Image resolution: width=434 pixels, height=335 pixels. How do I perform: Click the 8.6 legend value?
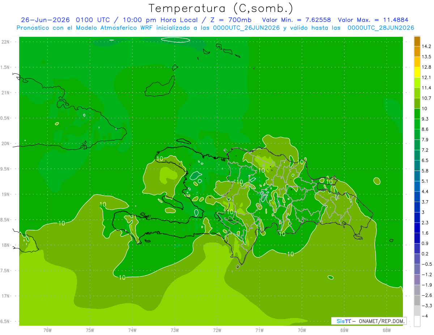tap(425, 129)
